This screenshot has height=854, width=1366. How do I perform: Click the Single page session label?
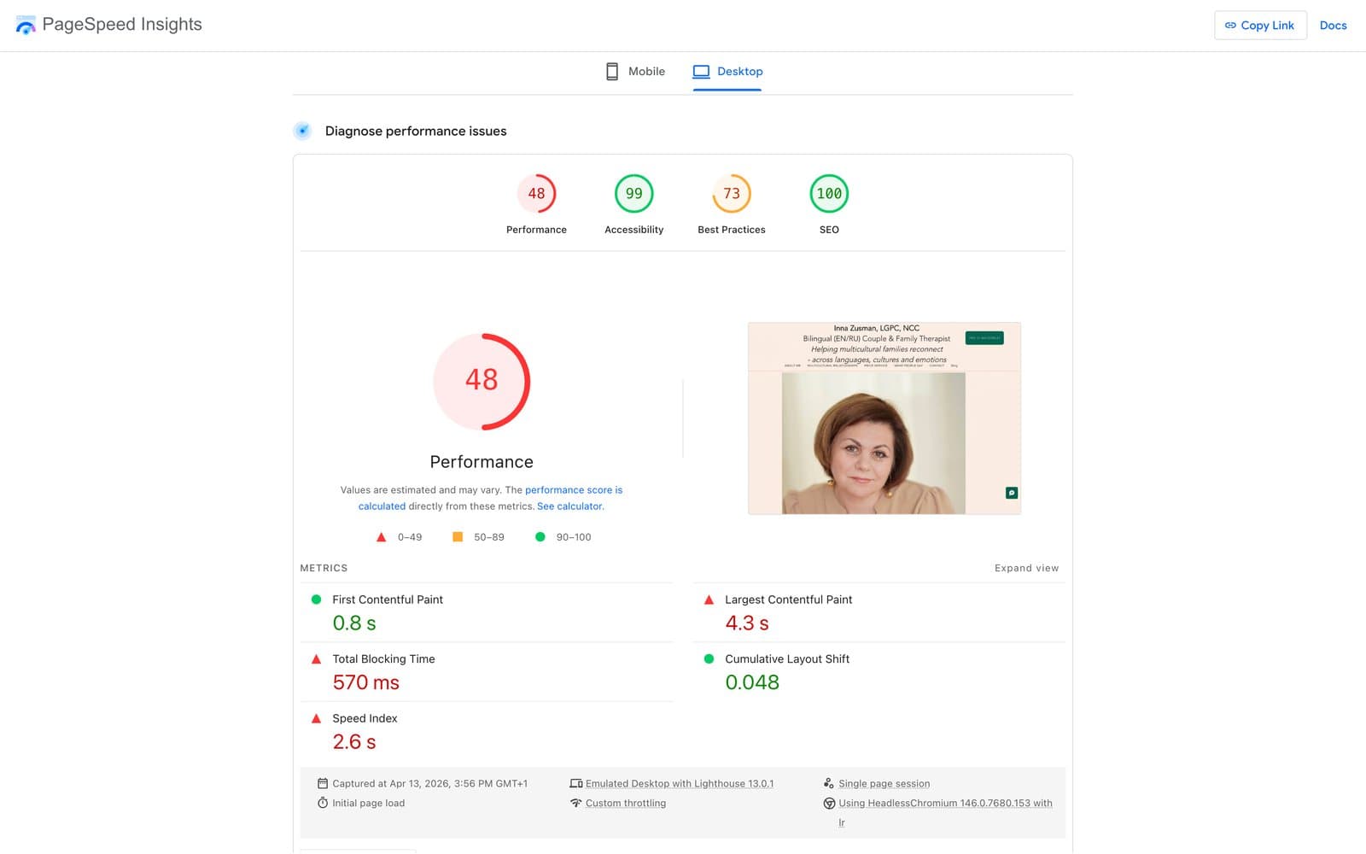(x=884, y=783)
